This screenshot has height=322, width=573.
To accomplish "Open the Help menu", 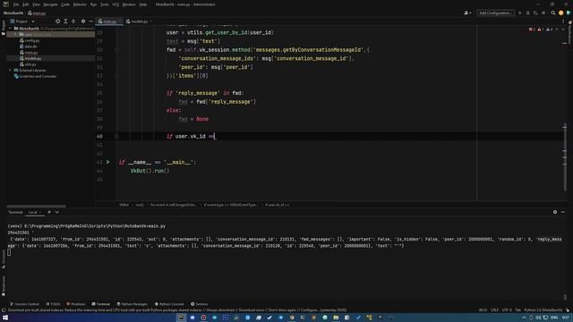I will click(x=143, y=4).
